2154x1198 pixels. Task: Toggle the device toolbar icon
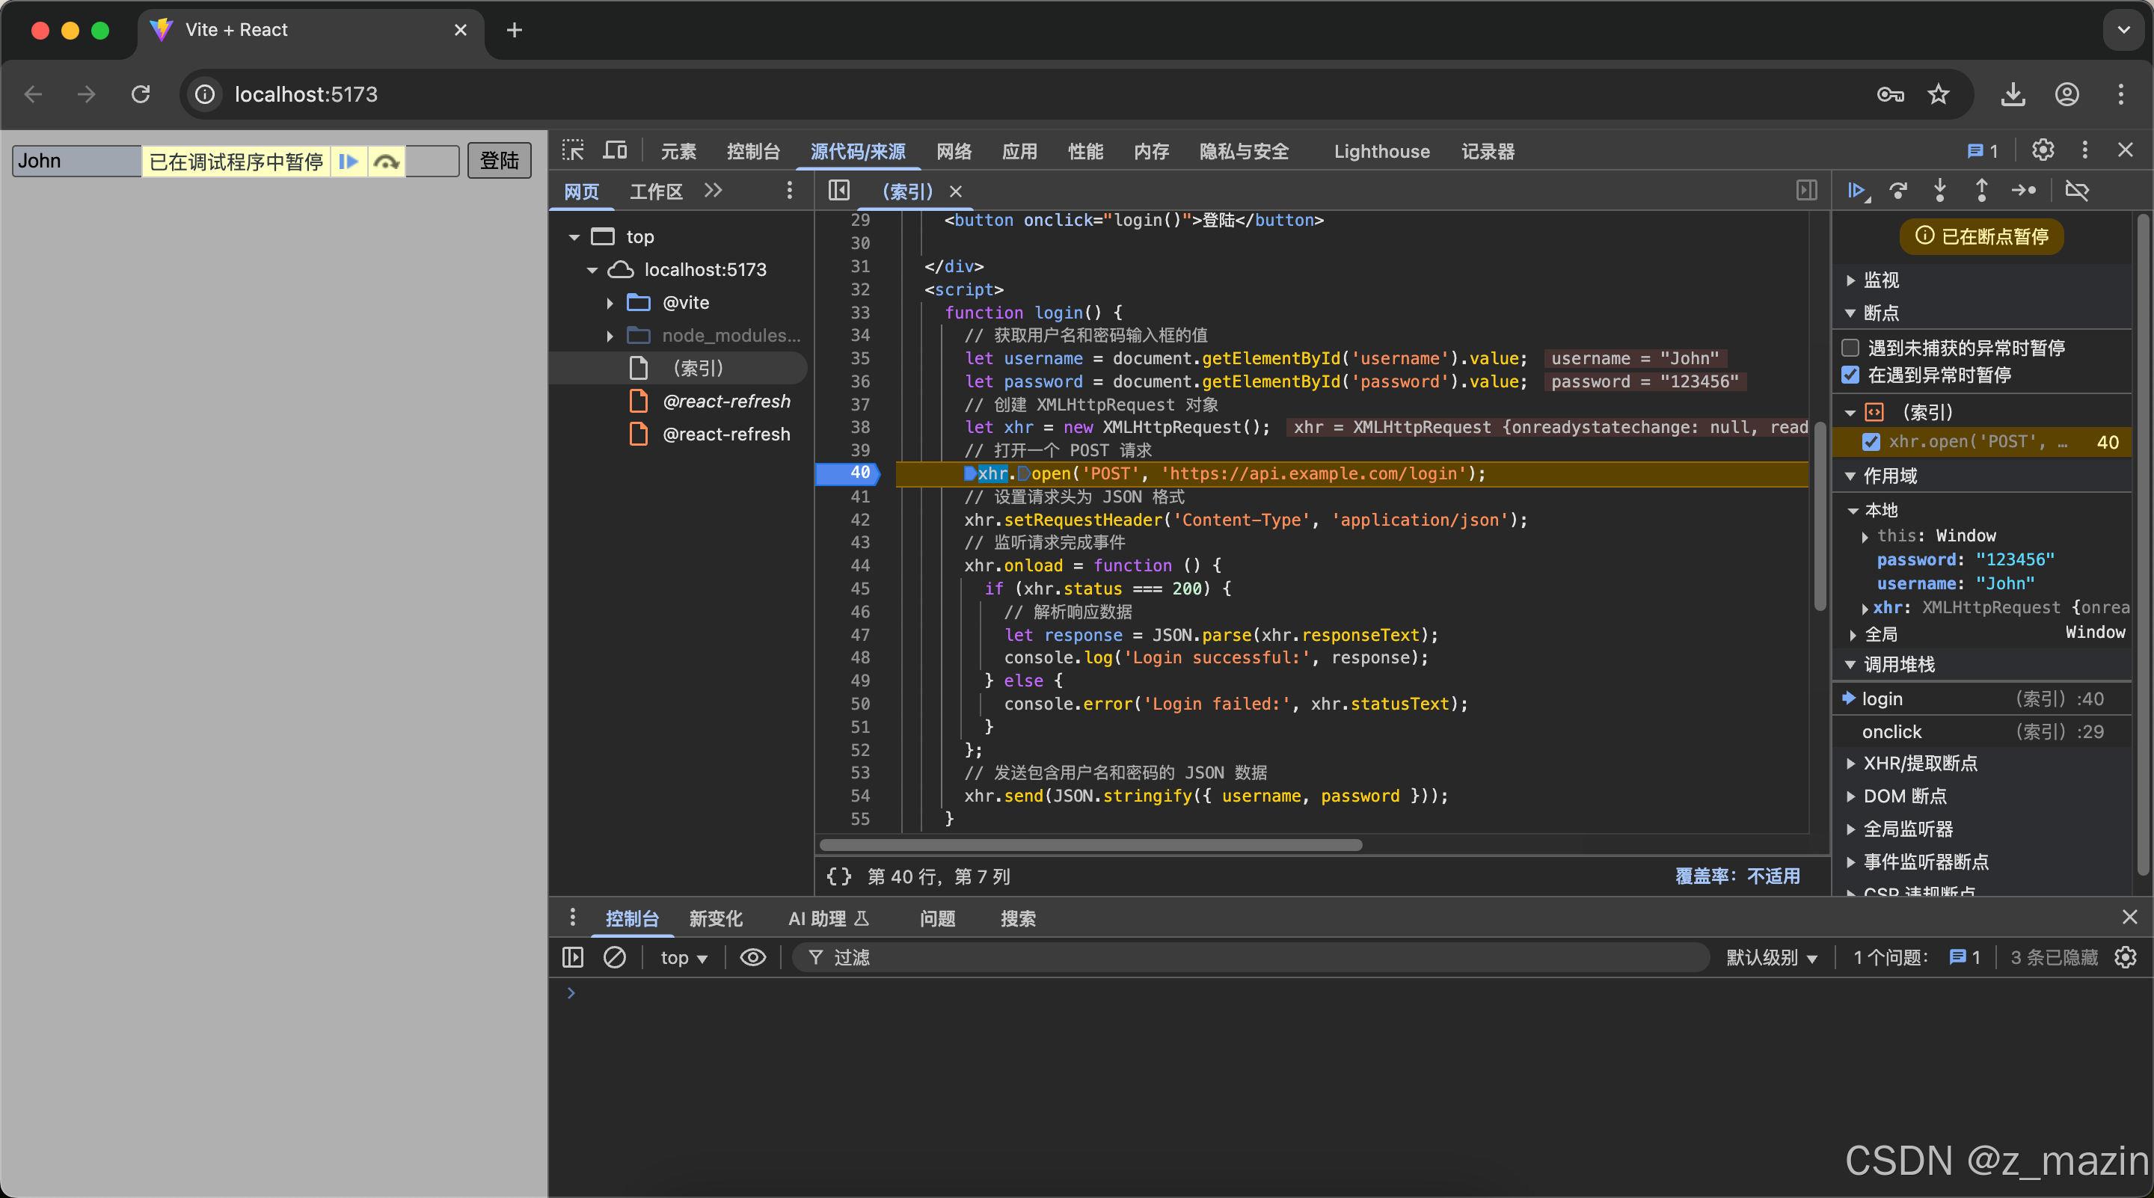616,150
